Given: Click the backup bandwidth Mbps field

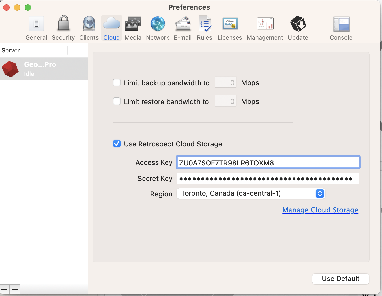Looking at the screenshot, I should (226, 82).
